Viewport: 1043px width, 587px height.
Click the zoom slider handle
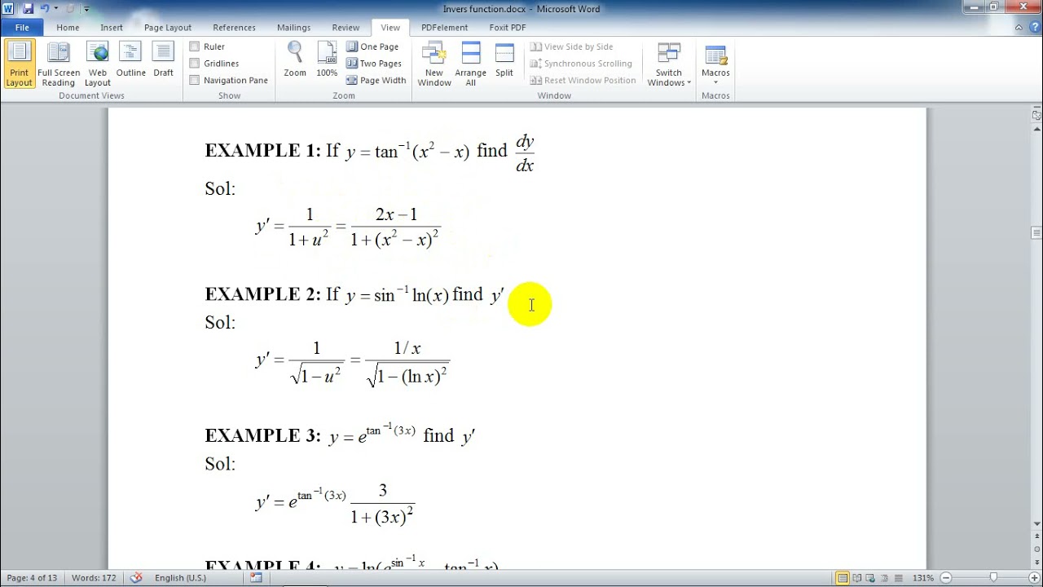tap(993, 578)
